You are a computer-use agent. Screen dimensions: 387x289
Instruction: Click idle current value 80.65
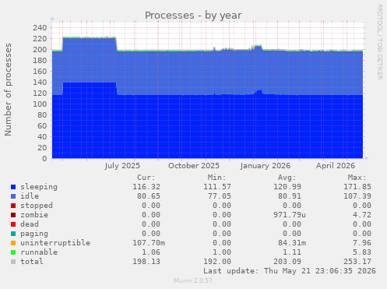click(149, 196)
